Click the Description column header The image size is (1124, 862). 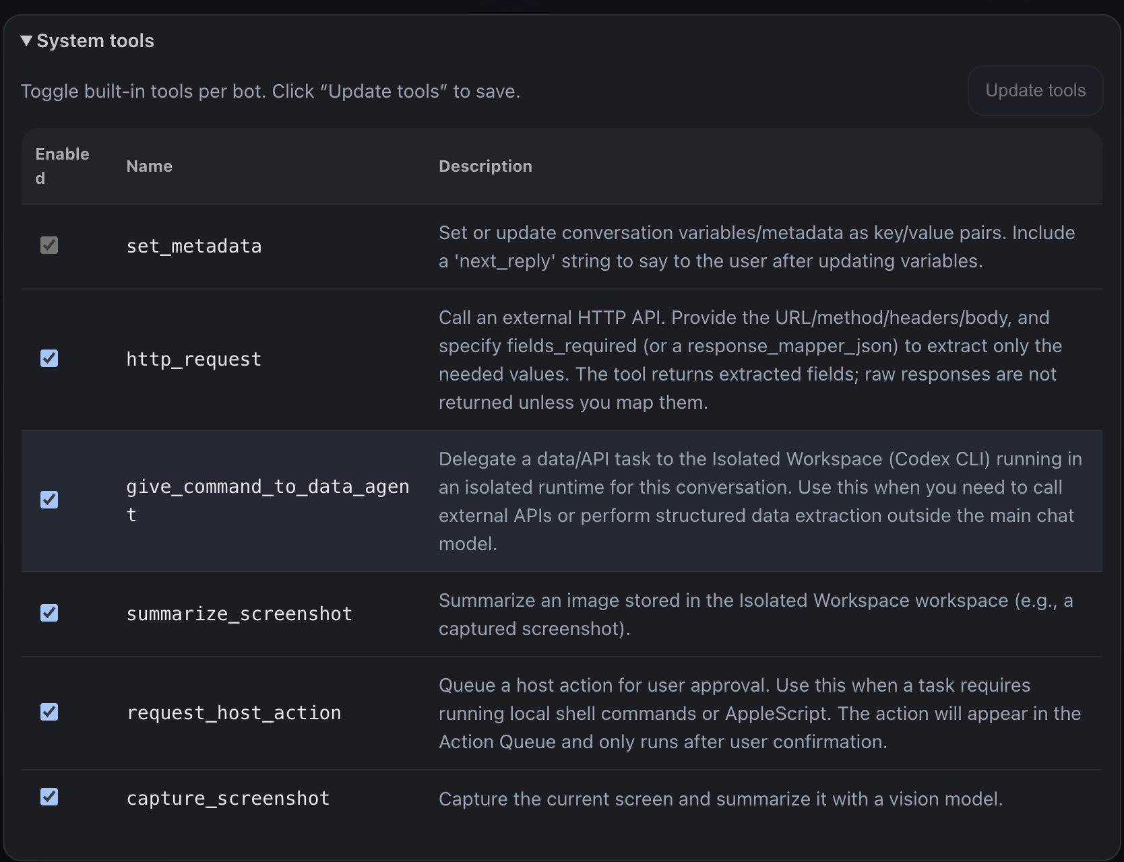coord(485,166)
